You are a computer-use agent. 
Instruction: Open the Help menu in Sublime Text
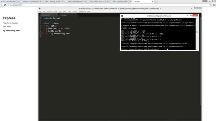(x=89, y=11)
